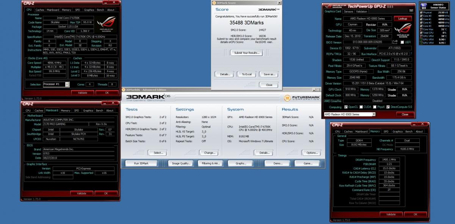Image resolution: width=455 pixels, height=224 pixels.
Task: Open Filtering & AA settings
Action: [211, 163]
